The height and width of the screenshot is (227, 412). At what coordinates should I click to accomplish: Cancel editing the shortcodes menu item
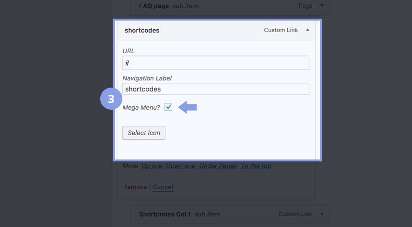(x=163, y=187)
